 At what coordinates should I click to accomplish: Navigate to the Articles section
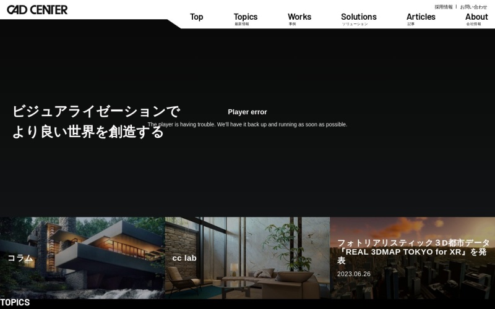coord(421,17)
